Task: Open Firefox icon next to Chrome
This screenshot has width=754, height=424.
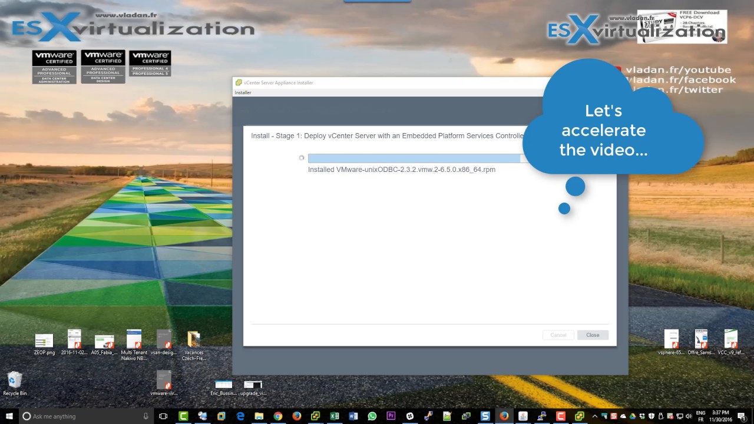Action: pos(296,416)
